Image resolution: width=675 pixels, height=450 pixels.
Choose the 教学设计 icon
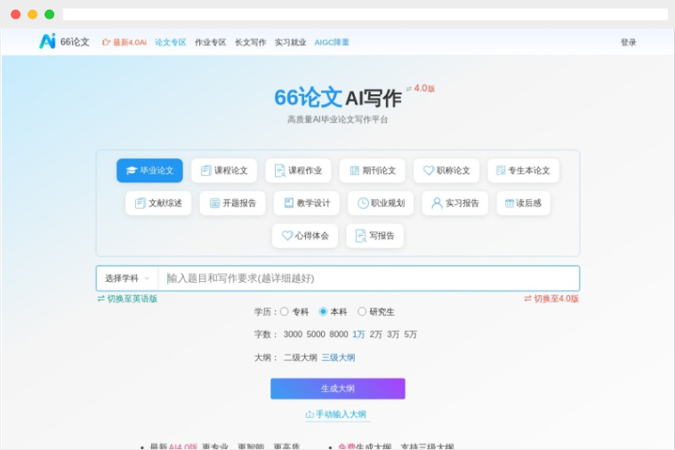click(289, 204)
